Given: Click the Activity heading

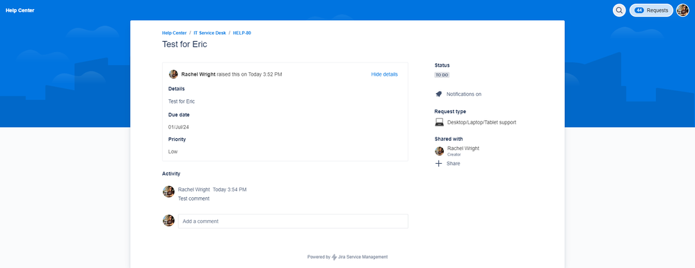Looking at the screenshot, I should click(171, 174).
